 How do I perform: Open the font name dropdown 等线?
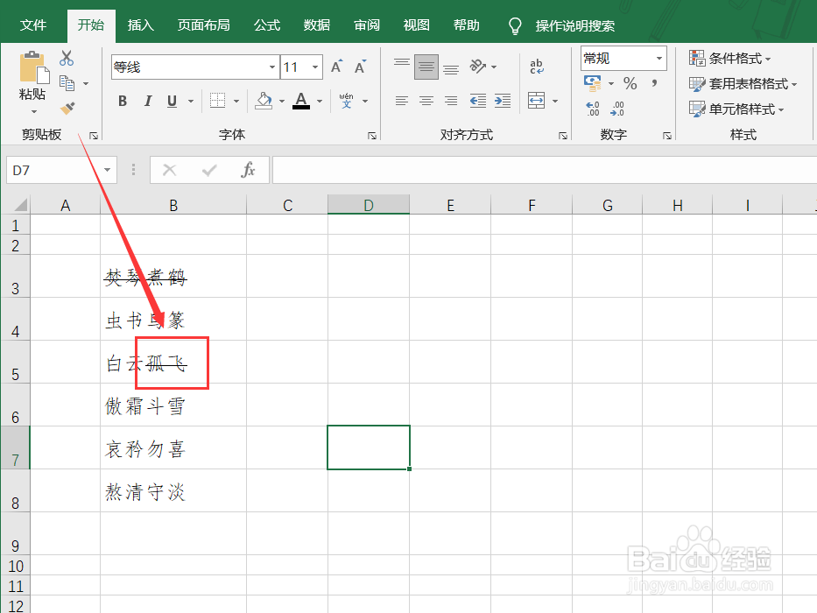(x=272, y=67)
